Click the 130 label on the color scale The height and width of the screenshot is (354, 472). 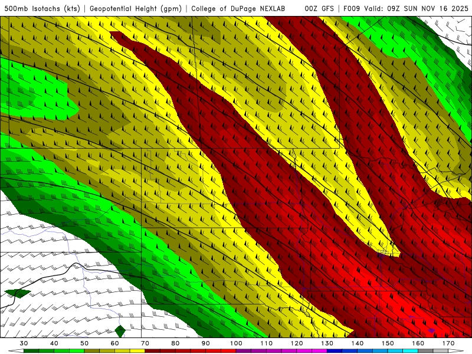tap(327, 343)
